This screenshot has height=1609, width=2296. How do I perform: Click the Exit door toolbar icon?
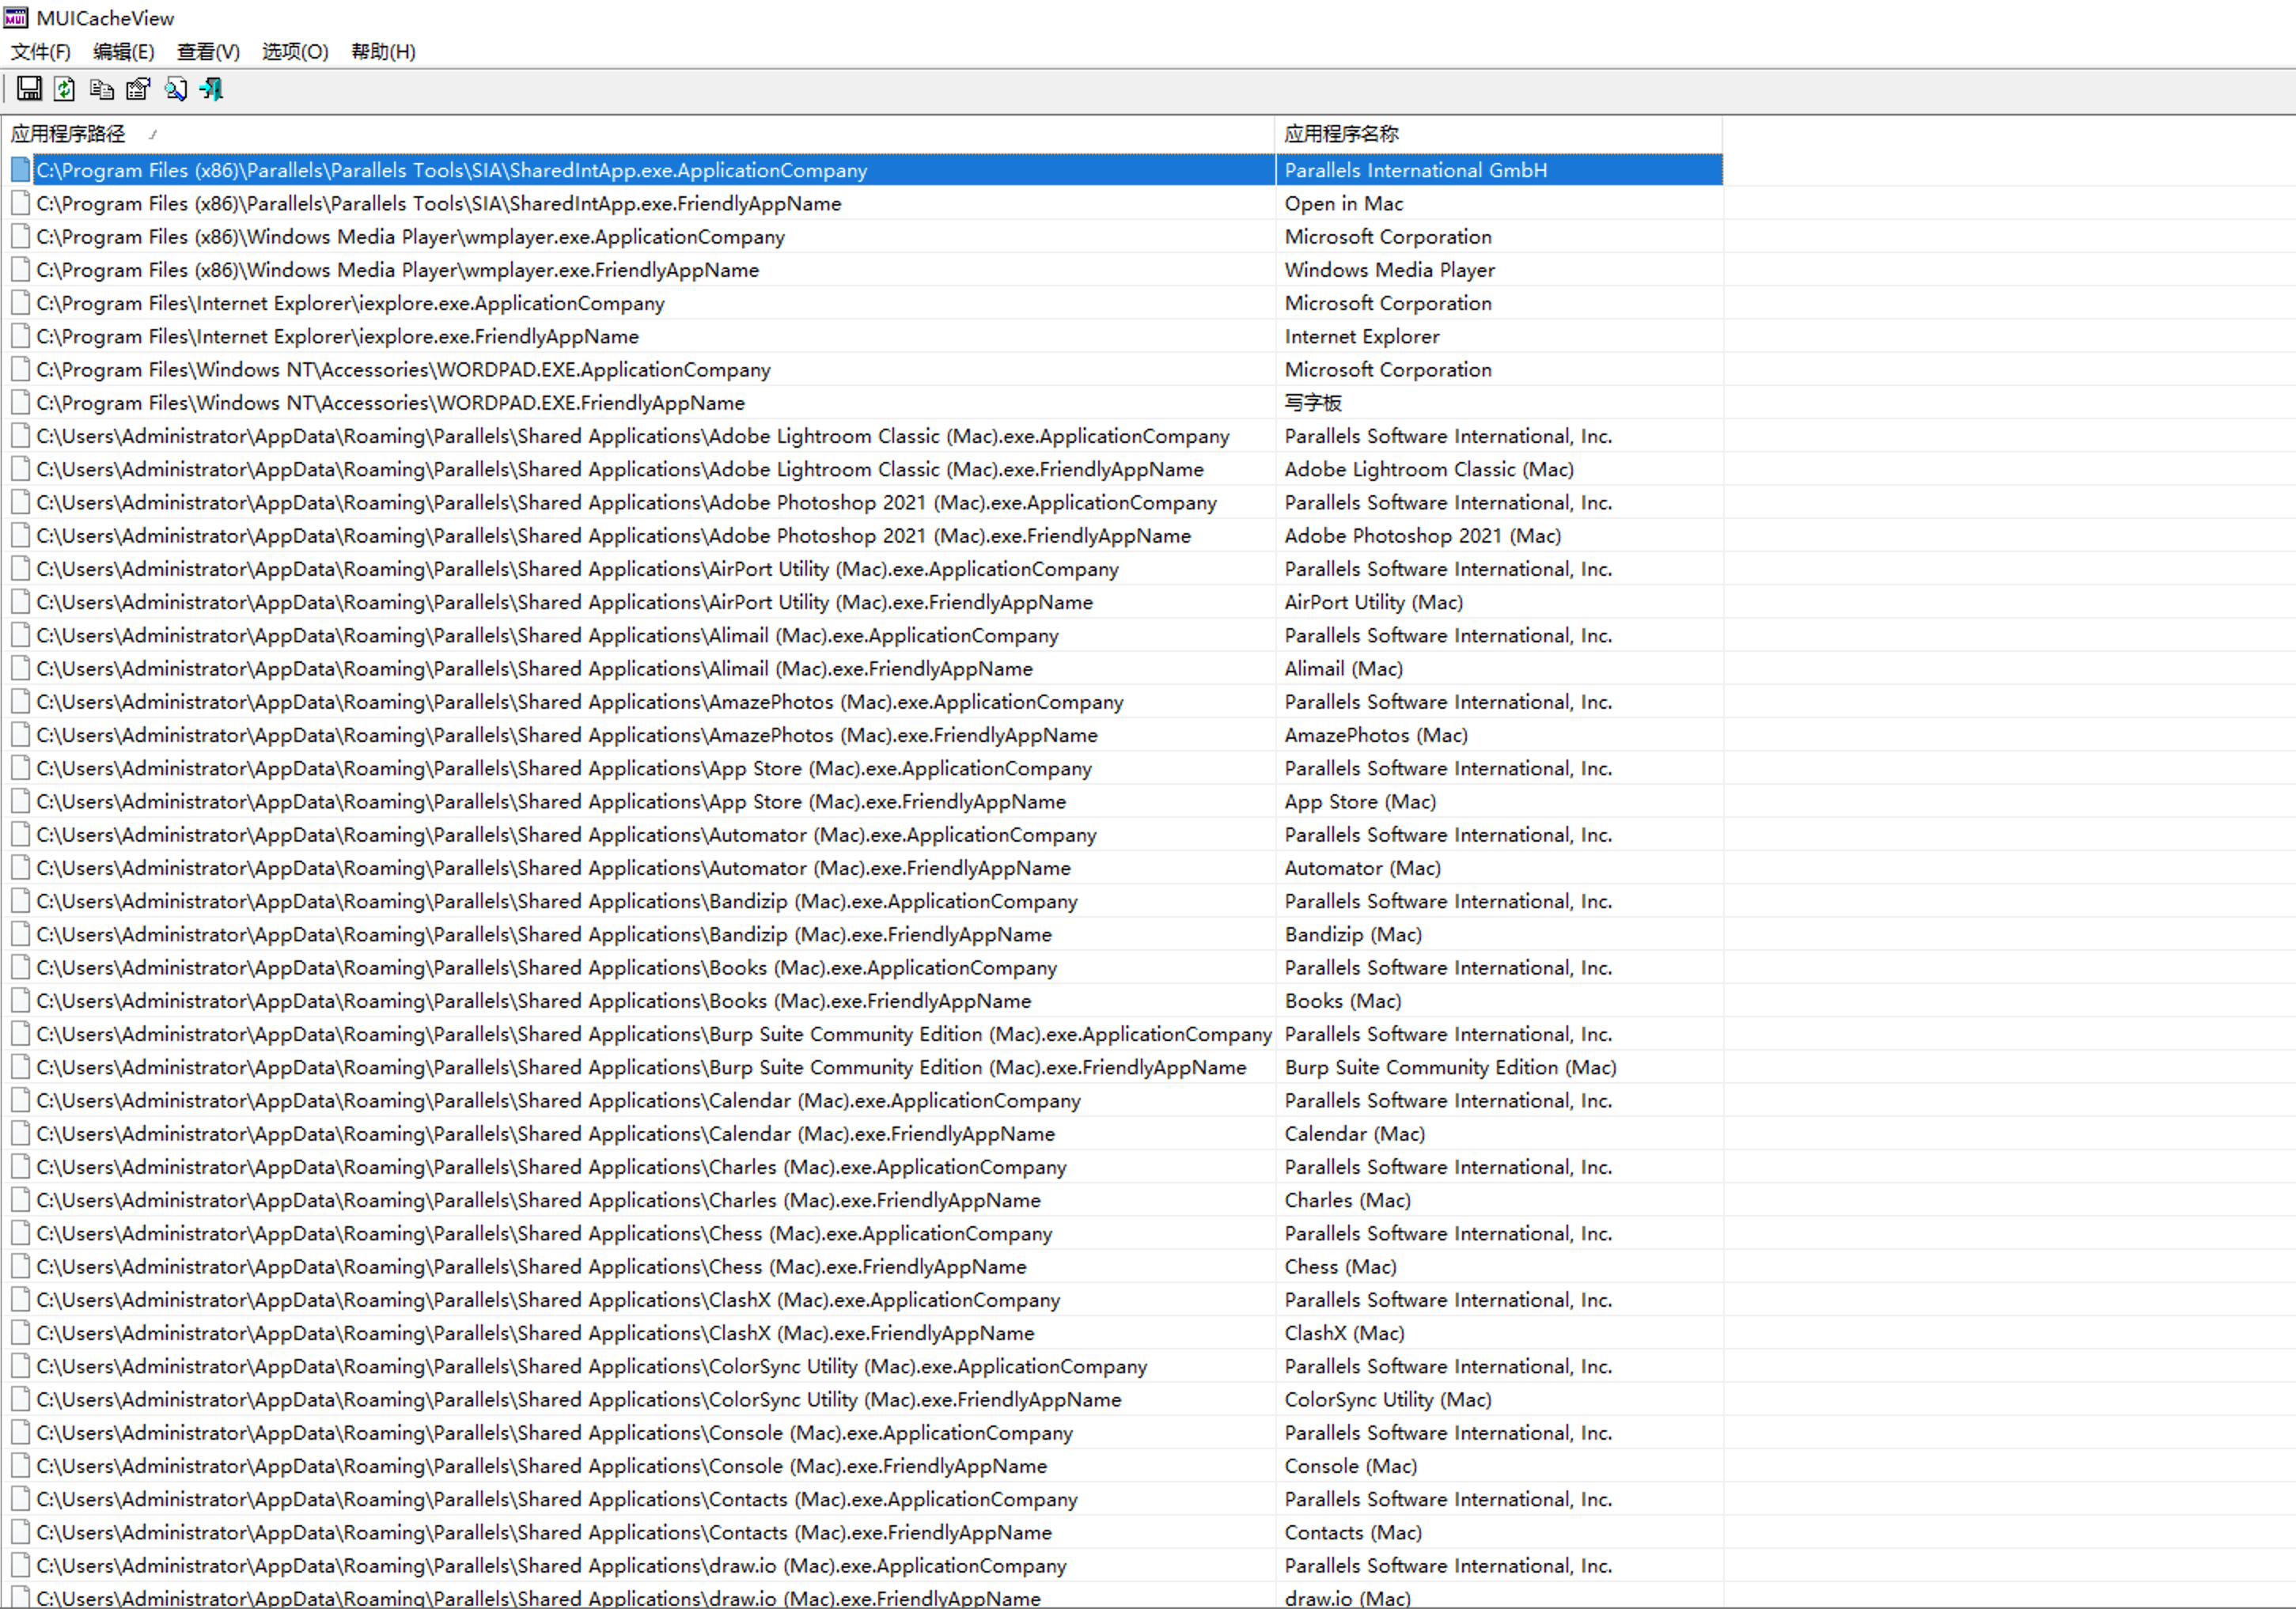click(x=212, y=89)
